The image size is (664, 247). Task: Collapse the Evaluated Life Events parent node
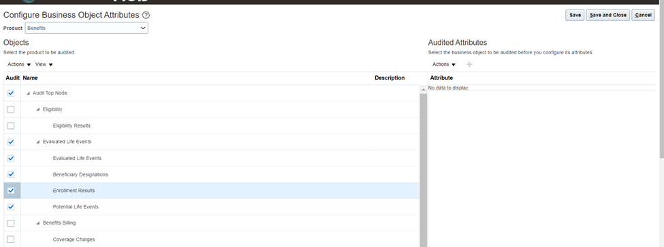(x=38, y=142)
